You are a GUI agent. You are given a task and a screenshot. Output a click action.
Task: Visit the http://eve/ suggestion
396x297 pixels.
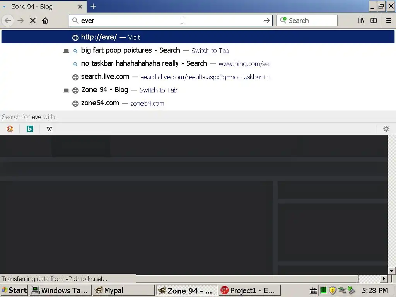pyautogui.click(x=198, y=37)
